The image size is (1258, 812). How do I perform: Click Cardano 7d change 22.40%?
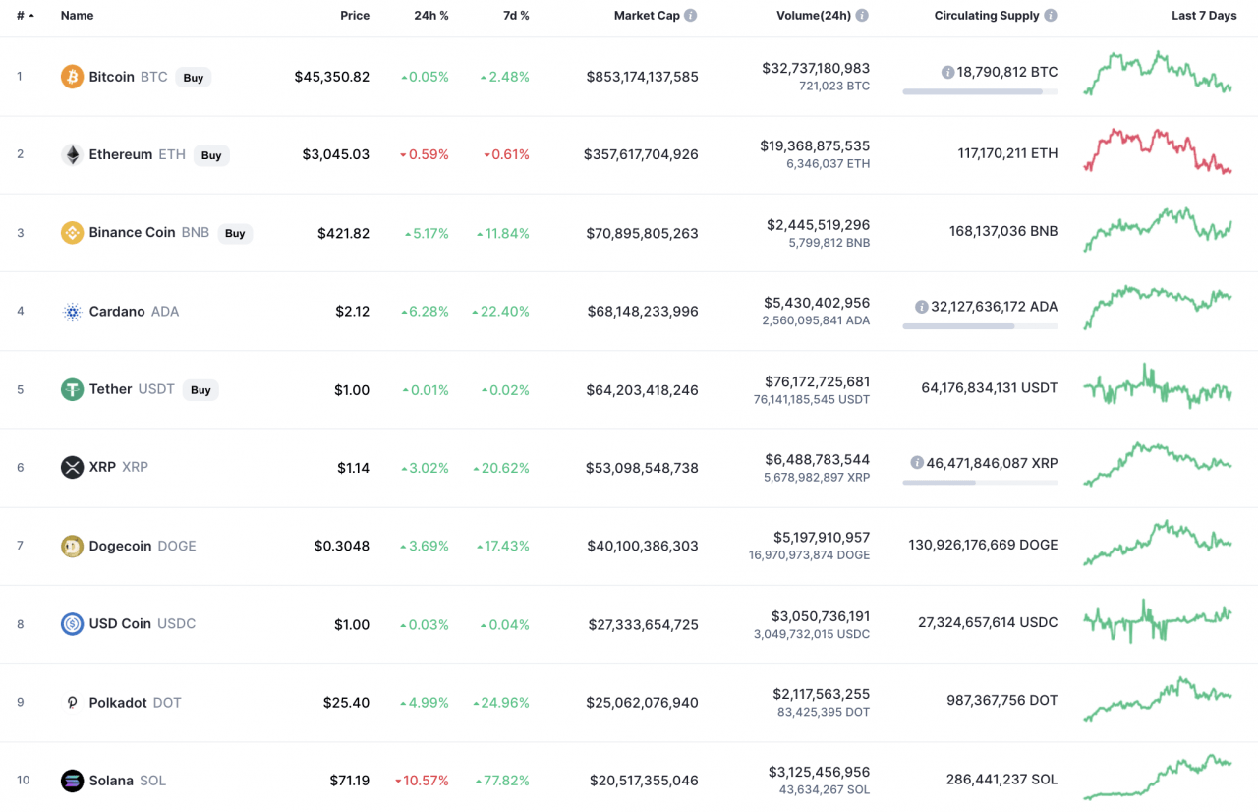(x=500, y=312)
